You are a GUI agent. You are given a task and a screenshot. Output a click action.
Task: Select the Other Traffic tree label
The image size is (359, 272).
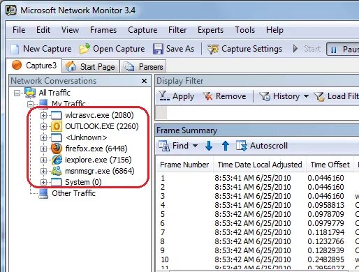click(x=73, y=193)
